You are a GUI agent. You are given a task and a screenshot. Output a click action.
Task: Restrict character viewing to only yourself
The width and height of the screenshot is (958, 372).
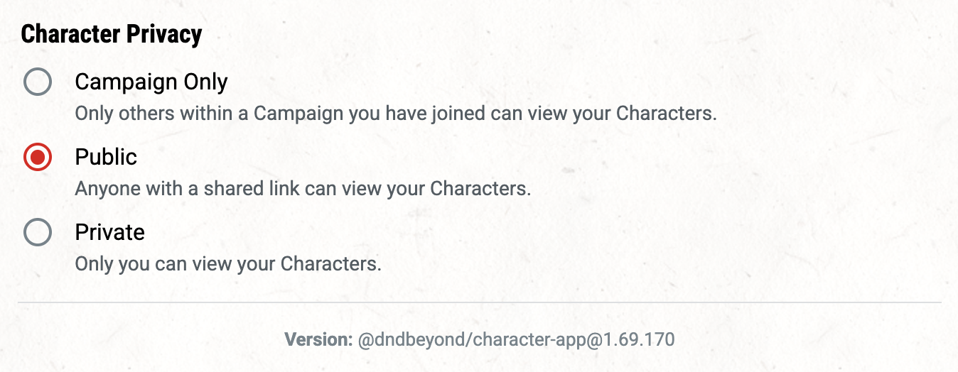click(38, 232)
